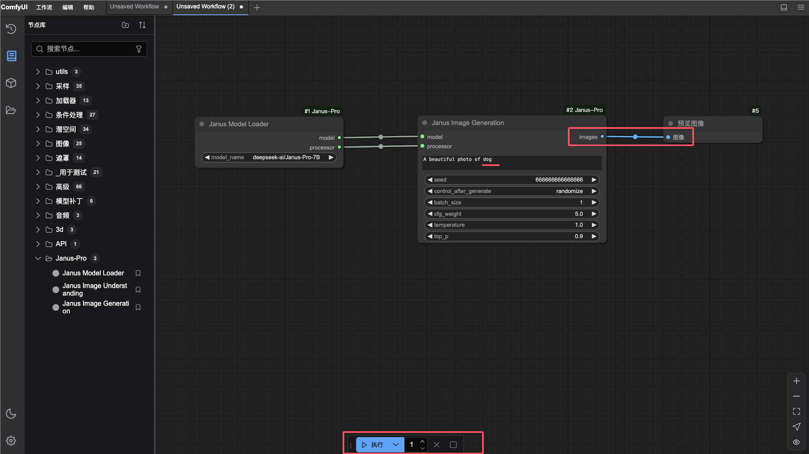Bookmark the Janus Model Loader node
Image resolution: width=809 pixels, height=454 pixels.
pos(138,273)
